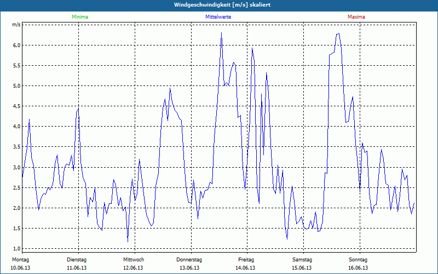
Task: Click the Samstag day label
Action: tap(302, 260)
